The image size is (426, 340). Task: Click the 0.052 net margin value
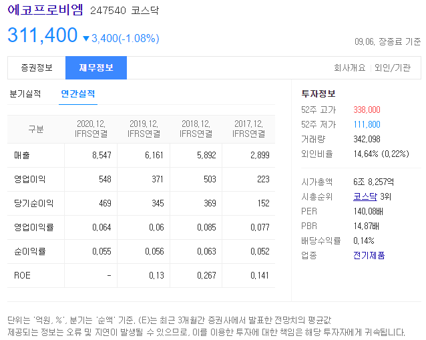coord(260,251)
